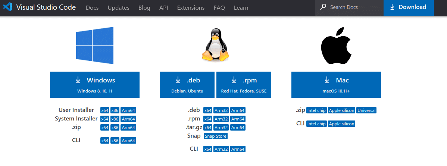Viewport: 447px width, 166px height.
Task: Download the Mac macOS 10.11+ build
Action: click(x=336, y=85)
